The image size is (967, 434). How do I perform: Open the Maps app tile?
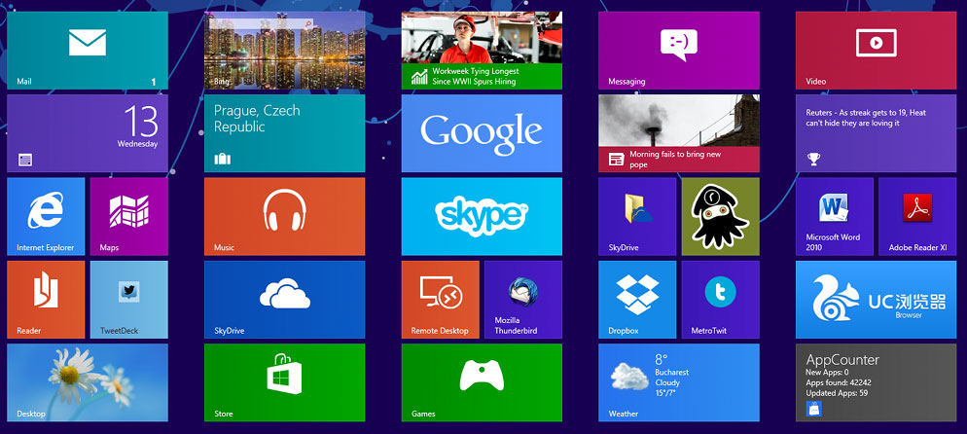(128, 216)
